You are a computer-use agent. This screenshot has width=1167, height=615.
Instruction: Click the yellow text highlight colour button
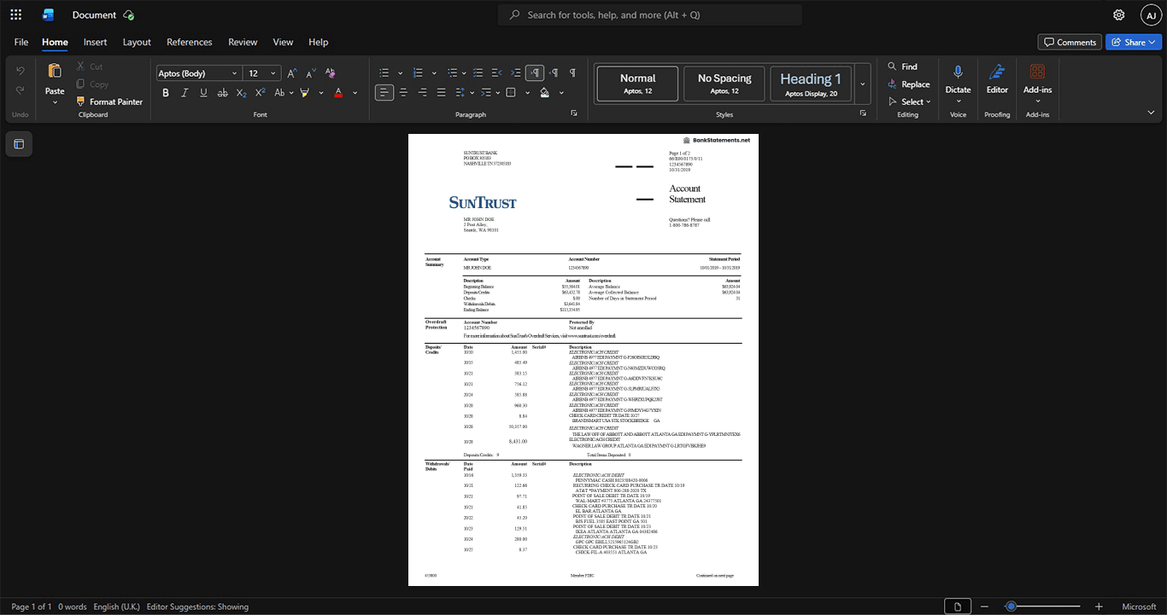304,92
